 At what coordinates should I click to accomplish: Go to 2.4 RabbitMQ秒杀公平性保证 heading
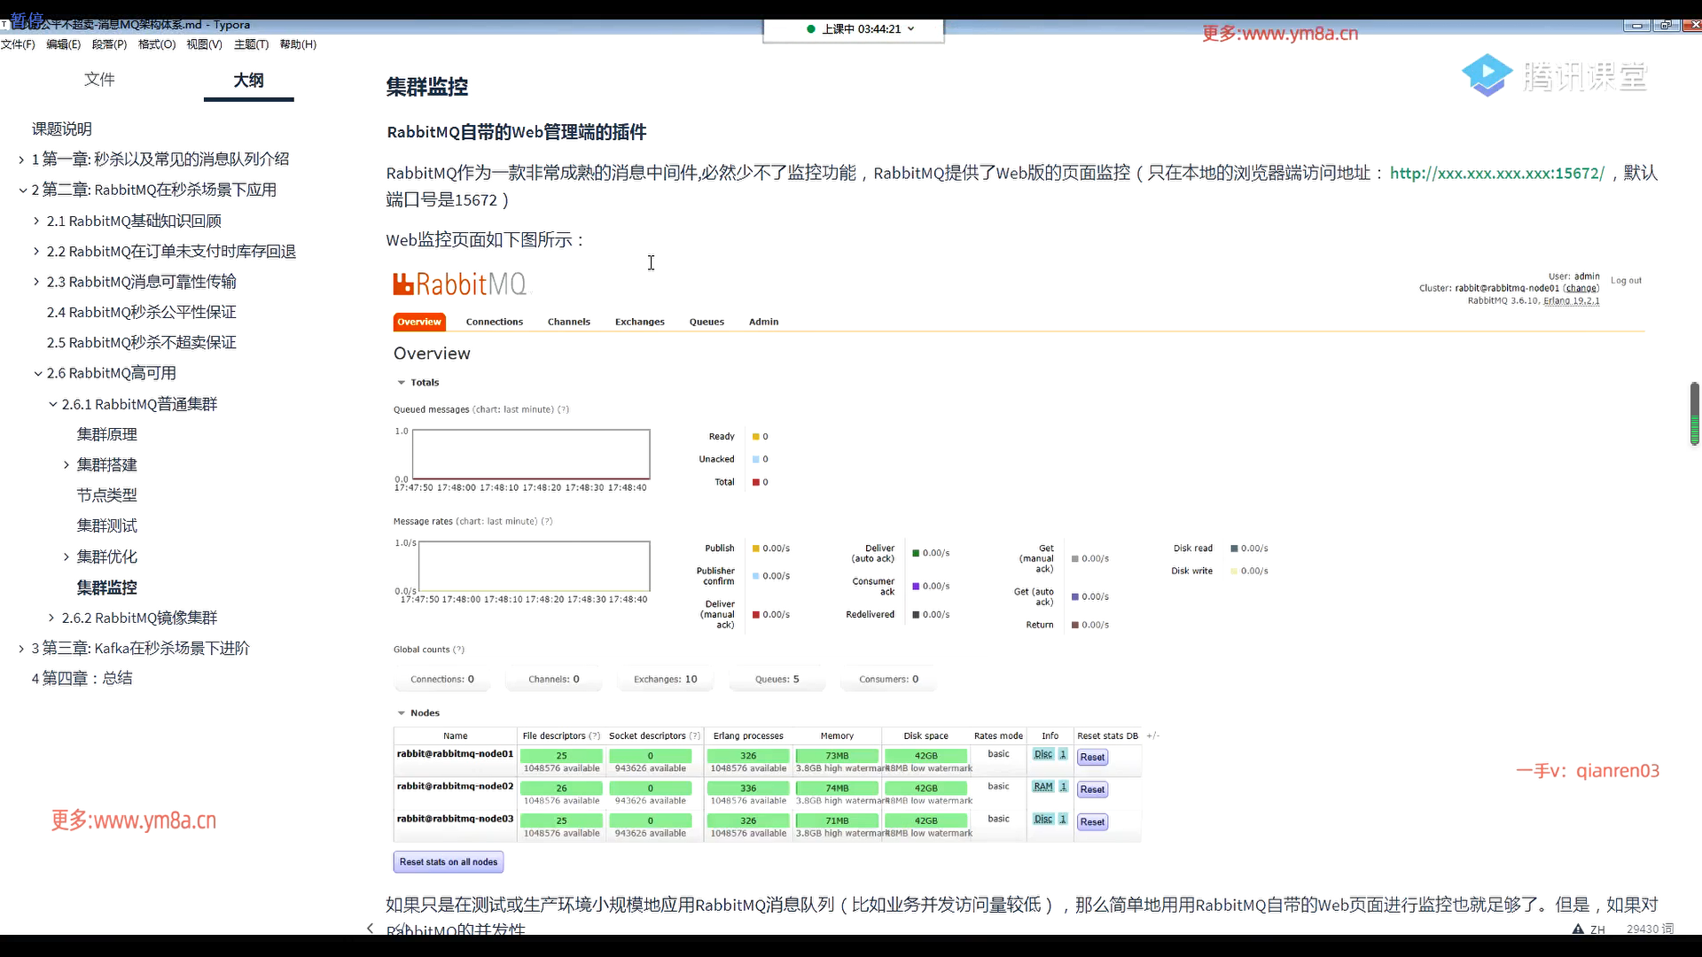142,313
